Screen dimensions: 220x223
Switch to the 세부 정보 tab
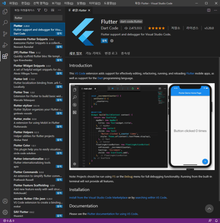[x=75, y=53]
